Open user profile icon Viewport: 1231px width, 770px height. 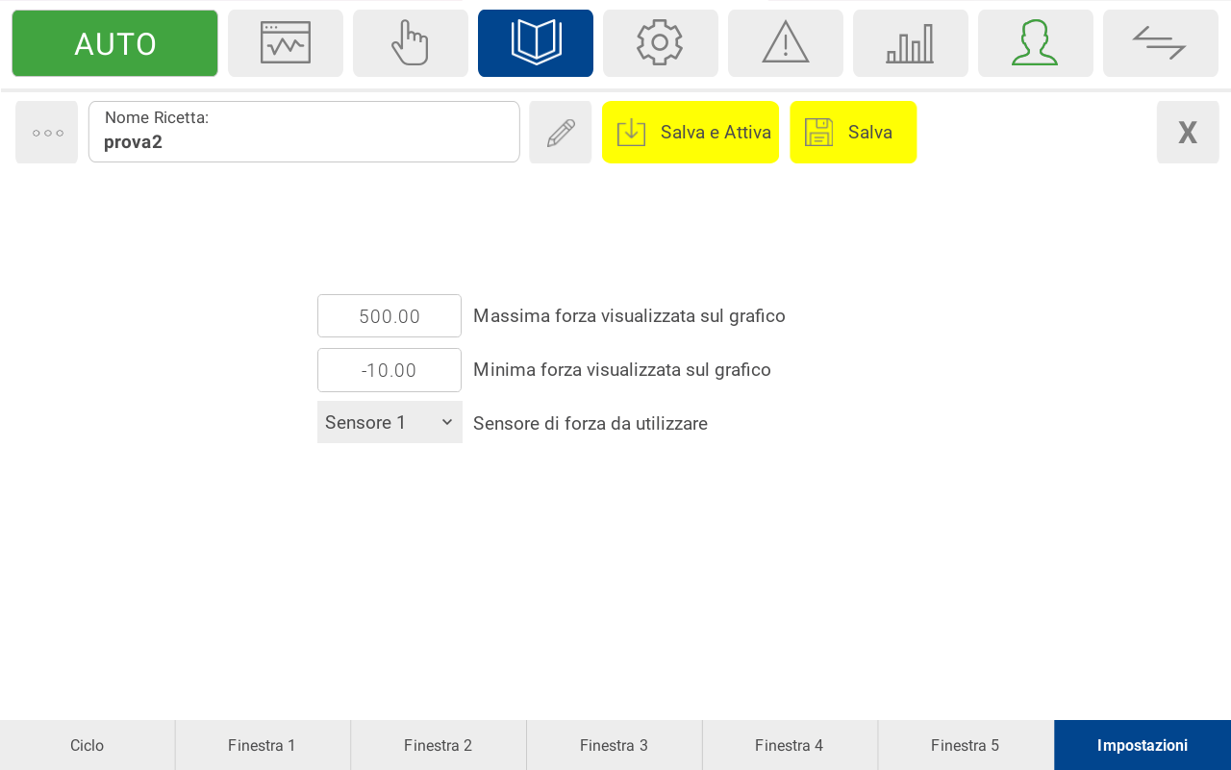click(1036, 43)
